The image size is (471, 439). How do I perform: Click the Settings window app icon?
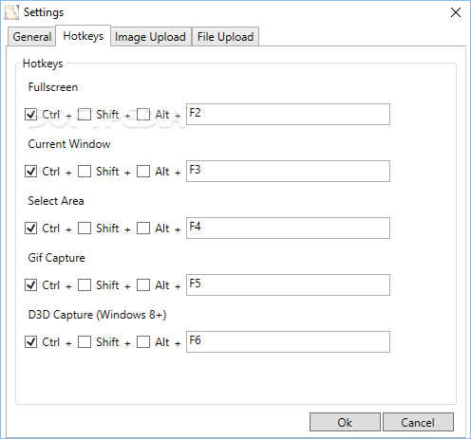pyautogui.click(x=11, y=12)
